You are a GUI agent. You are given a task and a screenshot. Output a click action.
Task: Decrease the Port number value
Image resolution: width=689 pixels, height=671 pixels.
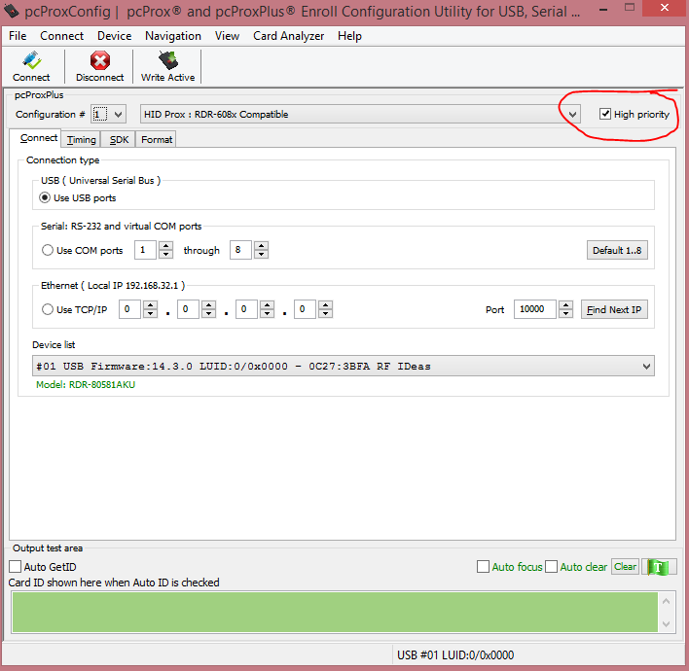(x=565, y=313)
